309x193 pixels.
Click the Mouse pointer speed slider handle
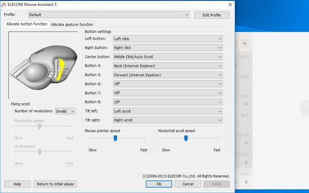pyautogui.click(x=115, y=138)
